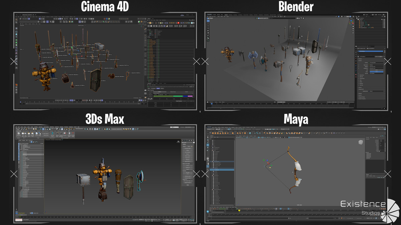Expand Emission section in Blender material panel

(x=361, y=84)
